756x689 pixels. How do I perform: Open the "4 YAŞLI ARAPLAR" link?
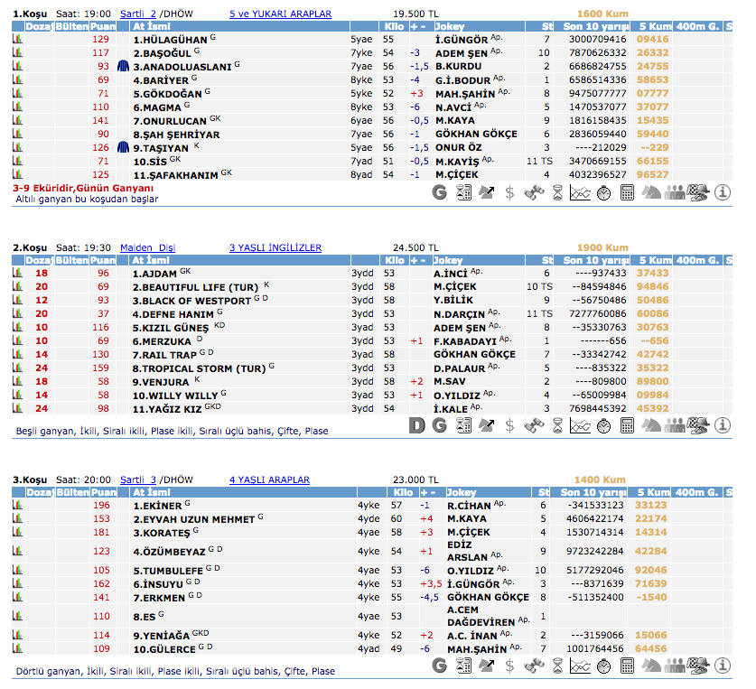pos(268,480)
